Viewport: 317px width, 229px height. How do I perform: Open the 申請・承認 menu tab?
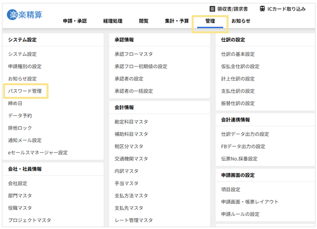pos(75,21)
